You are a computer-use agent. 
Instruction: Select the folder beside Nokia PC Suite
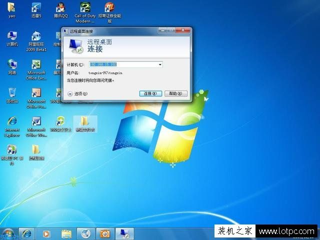(x=36, y=152)
